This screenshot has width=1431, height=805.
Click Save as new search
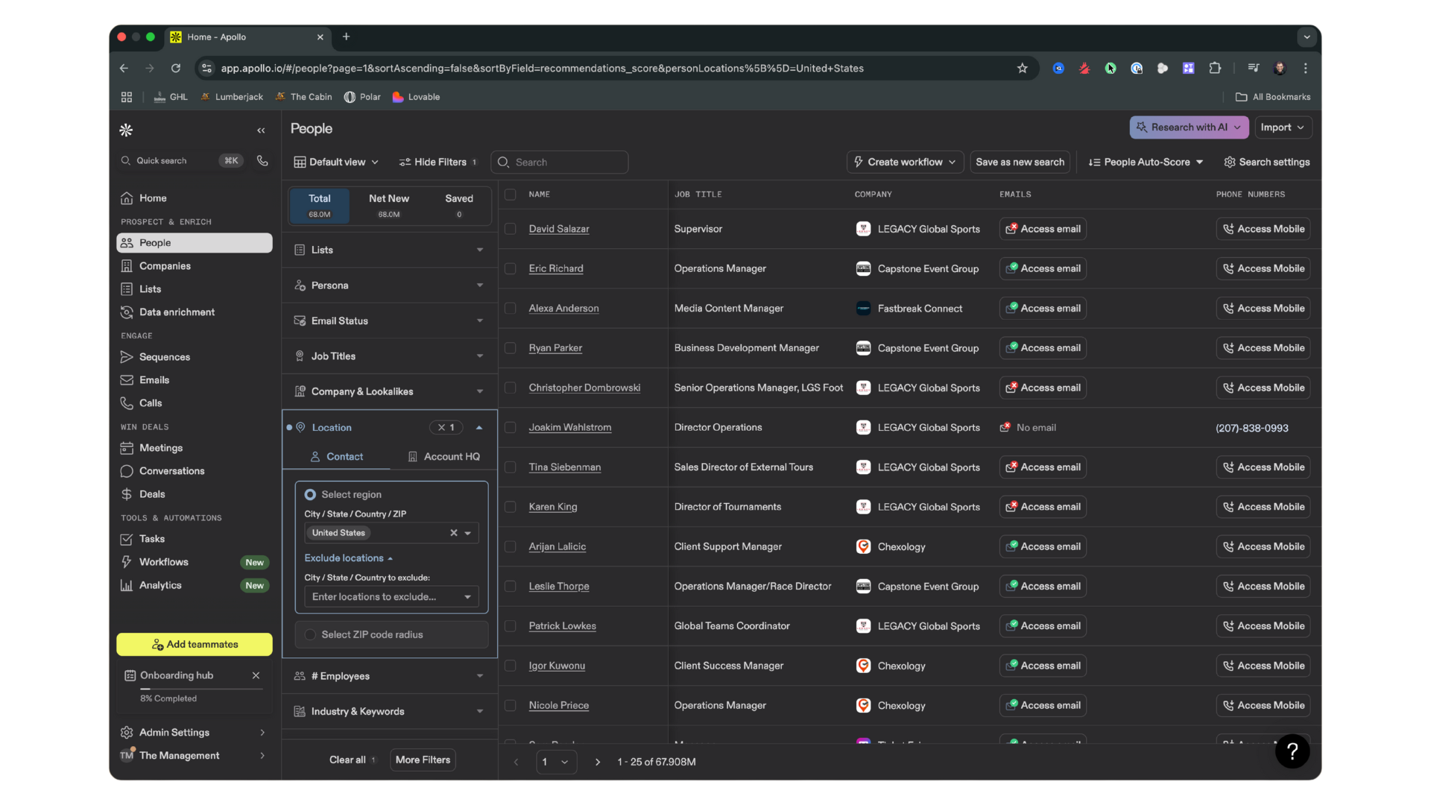pyautogui.click(x=1020, y=162)
